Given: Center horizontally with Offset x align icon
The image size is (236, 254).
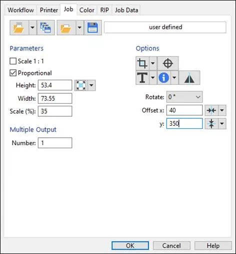Looking at the screenshot, I should (x=211, y=110).
